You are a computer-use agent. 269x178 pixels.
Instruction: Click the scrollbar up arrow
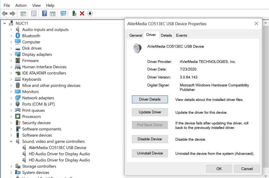(266, 23)
